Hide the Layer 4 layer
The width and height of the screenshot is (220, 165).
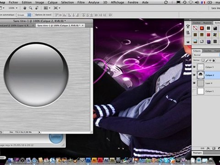(194, 83)
